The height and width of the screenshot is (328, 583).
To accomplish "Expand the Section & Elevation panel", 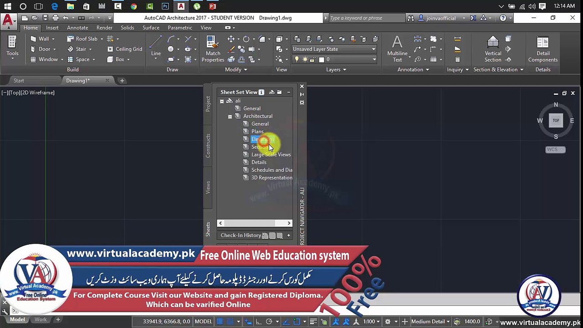I will click(498, 70).
